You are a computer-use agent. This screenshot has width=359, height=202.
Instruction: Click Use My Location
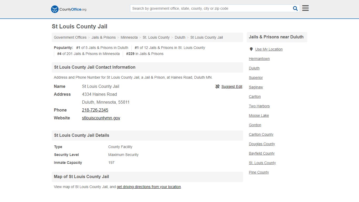click(x=269, y=49)
